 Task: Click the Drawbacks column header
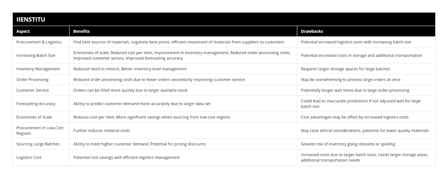click(311, 31)
